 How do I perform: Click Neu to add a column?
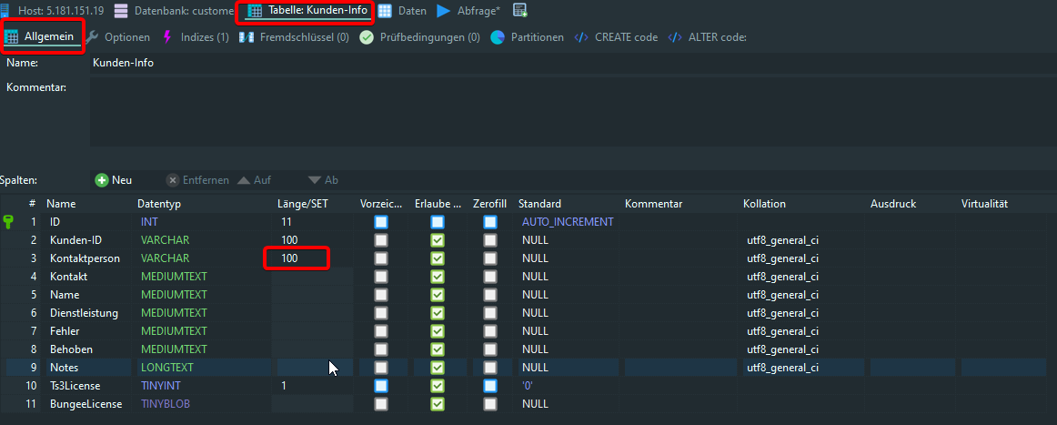114,180
